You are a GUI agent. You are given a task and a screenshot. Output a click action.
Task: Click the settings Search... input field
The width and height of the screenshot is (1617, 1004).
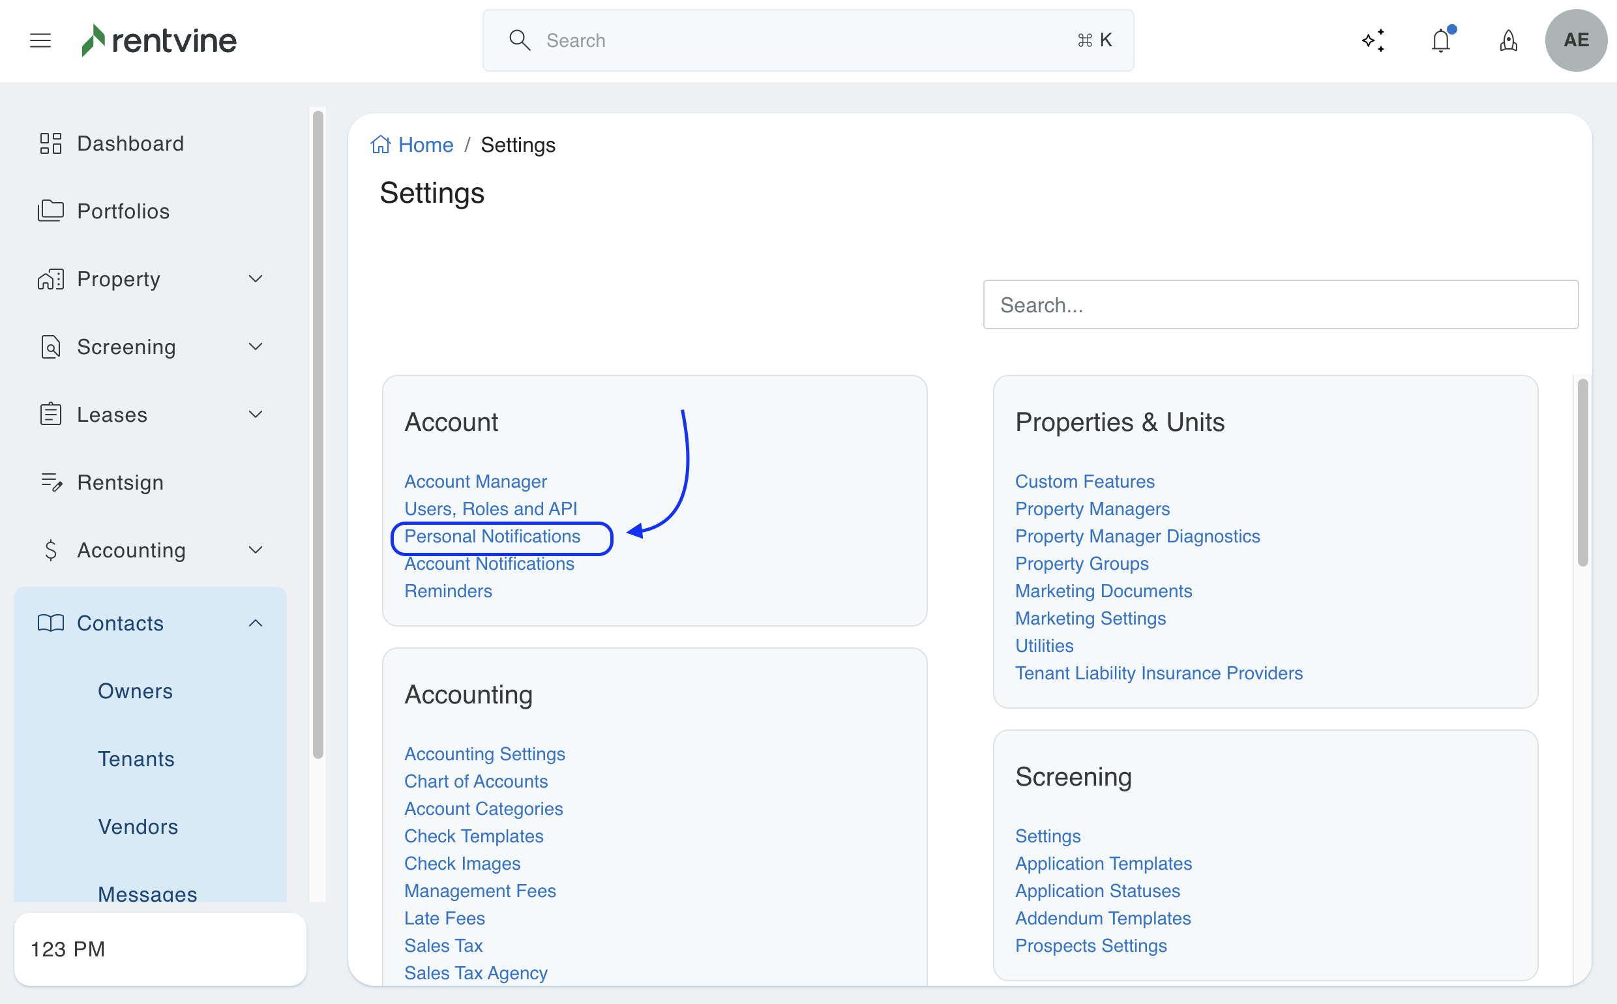coord(1280,305)
